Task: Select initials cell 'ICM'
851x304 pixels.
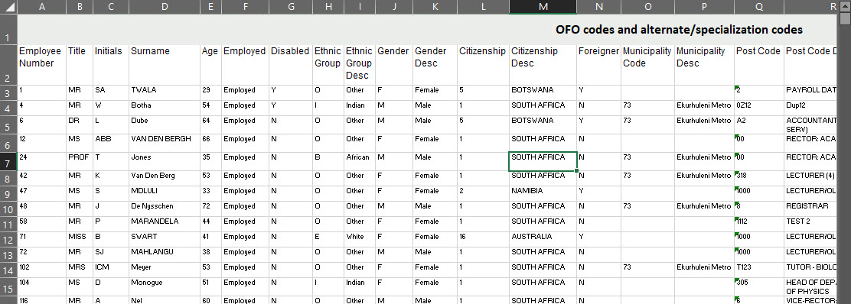Action: click(x=111, y=270)
